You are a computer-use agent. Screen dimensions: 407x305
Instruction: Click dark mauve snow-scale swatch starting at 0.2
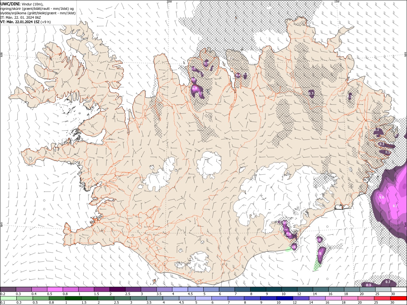pyautogui.click(x=8, y=289)
